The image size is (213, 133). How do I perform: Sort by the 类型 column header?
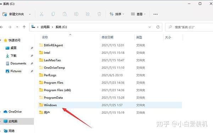(x=139, y=37)
